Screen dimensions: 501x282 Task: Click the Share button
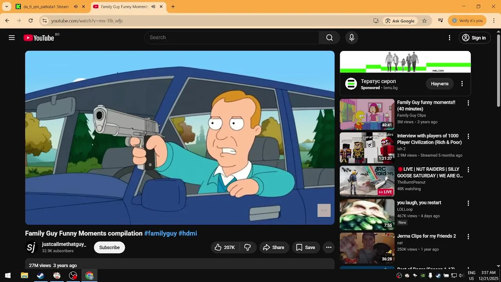point(274,248)
